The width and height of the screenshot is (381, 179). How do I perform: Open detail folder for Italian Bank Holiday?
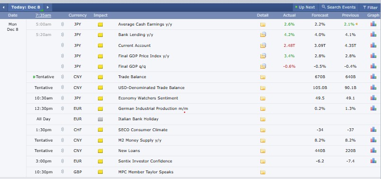(263, 119)
